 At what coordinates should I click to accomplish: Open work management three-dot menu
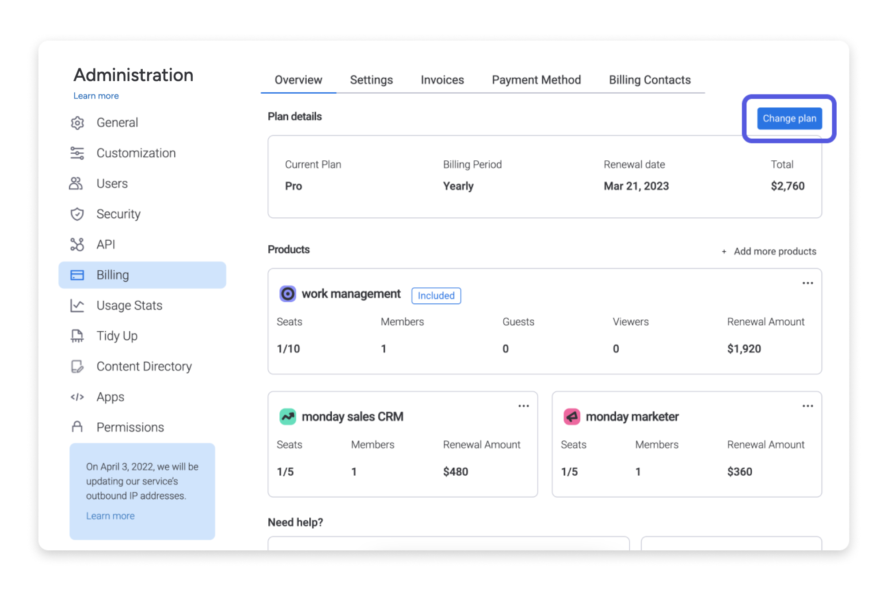[808, 283]
